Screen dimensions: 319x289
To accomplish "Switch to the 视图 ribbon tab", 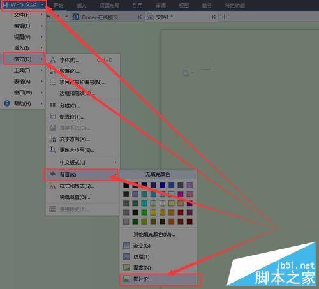I will [184, 5].
